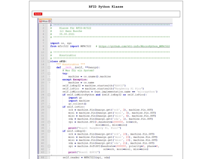This screenshot has width=212, height=159.
Task: Select the rfid.py file tab
Action: coord(45,21)
